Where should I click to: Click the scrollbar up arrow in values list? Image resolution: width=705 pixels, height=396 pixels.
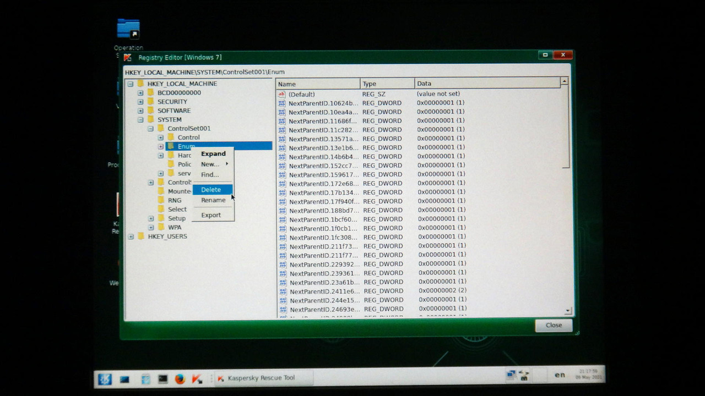coord(564,81)
